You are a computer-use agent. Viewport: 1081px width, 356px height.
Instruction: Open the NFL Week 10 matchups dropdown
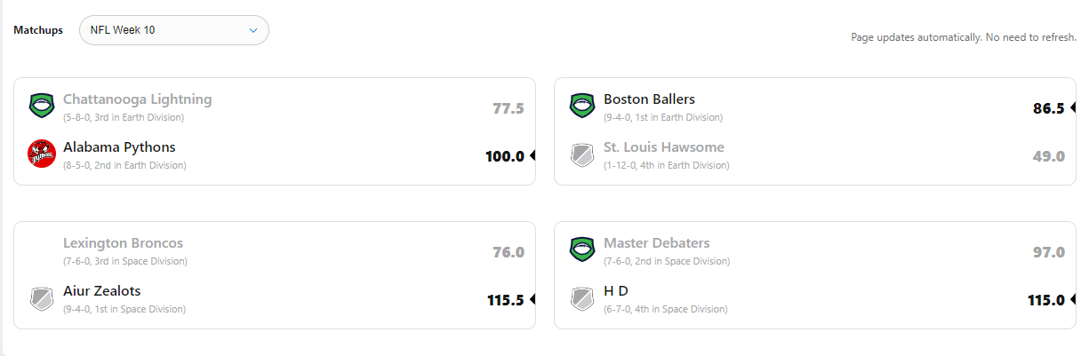[x=173, y=30]
